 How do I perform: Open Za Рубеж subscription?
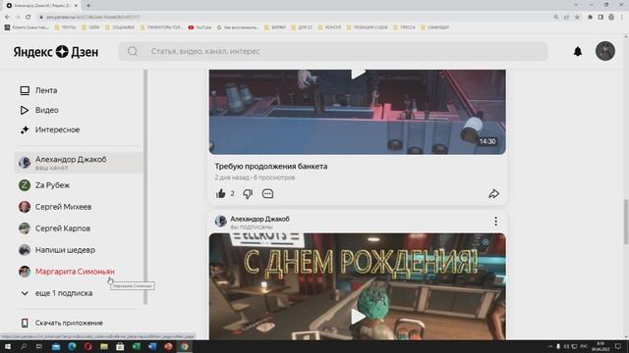point(44,185)
